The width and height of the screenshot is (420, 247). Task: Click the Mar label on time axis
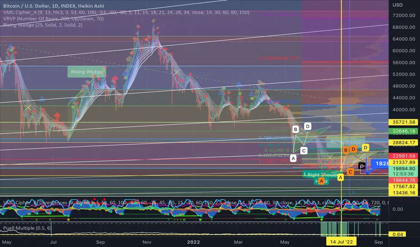(x=238, y=242)
